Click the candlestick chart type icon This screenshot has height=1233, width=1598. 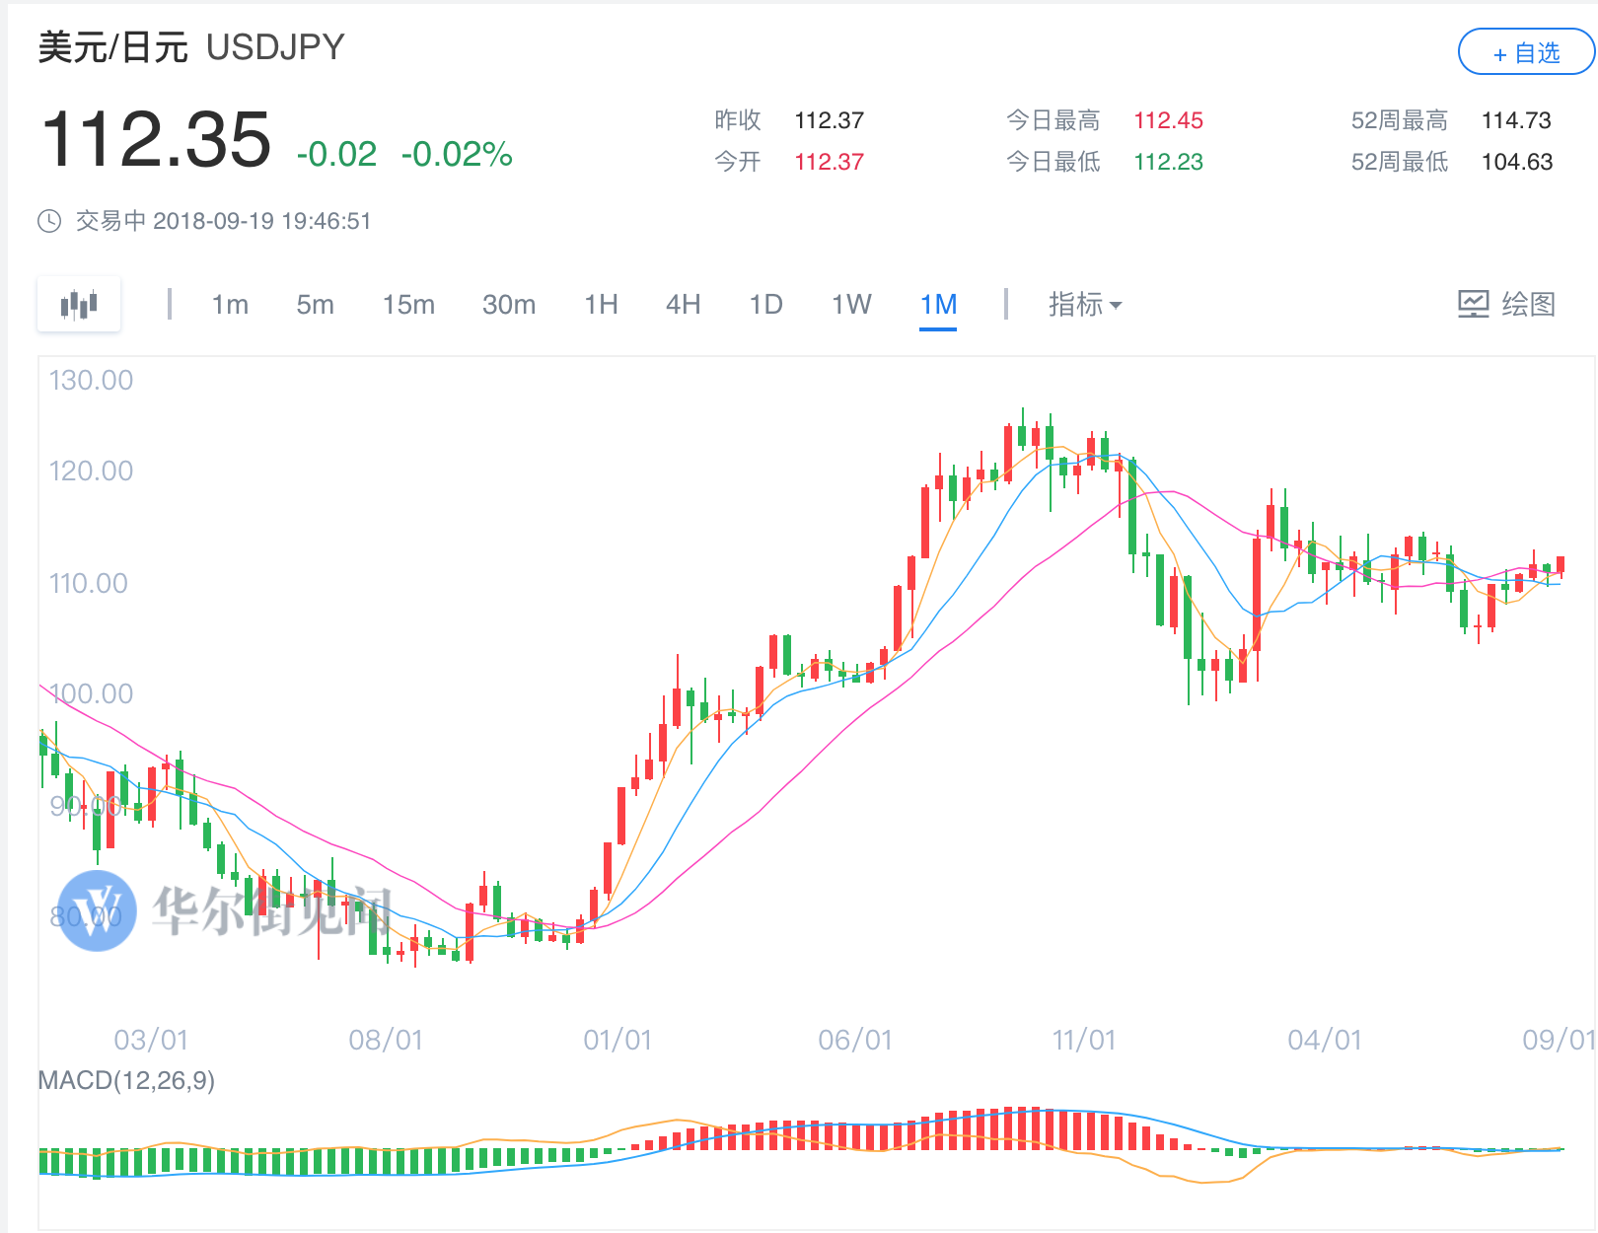(x=79, y=305)
